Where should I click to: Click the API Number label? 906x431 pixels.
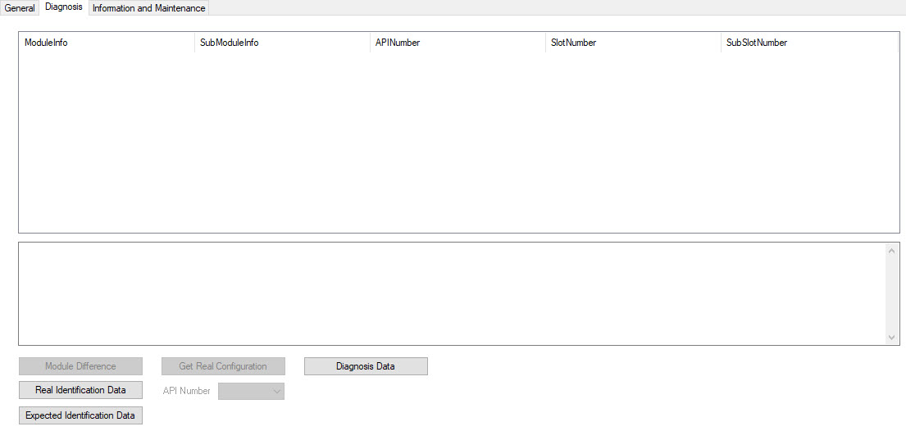pyautogui.click(x=186, y=392)
